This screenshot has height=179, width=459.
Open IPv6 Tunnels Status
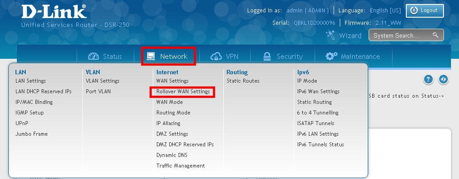pyautogui.click(x=320, y=145)
